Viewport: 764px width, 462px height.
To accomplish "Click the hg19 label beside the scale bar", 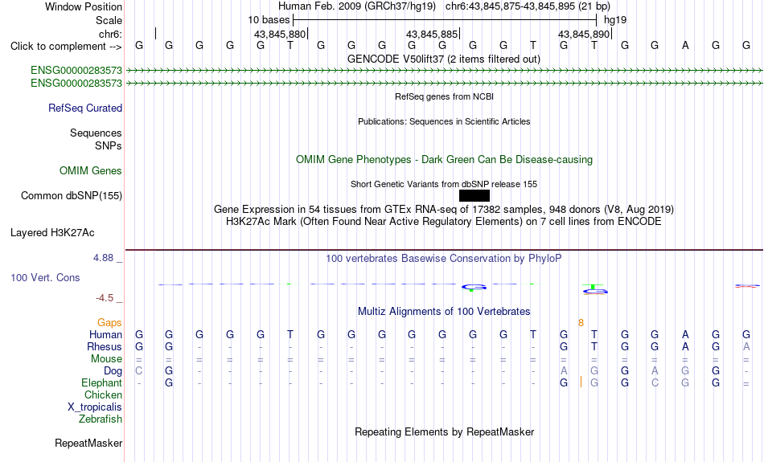I will point(615,20).
